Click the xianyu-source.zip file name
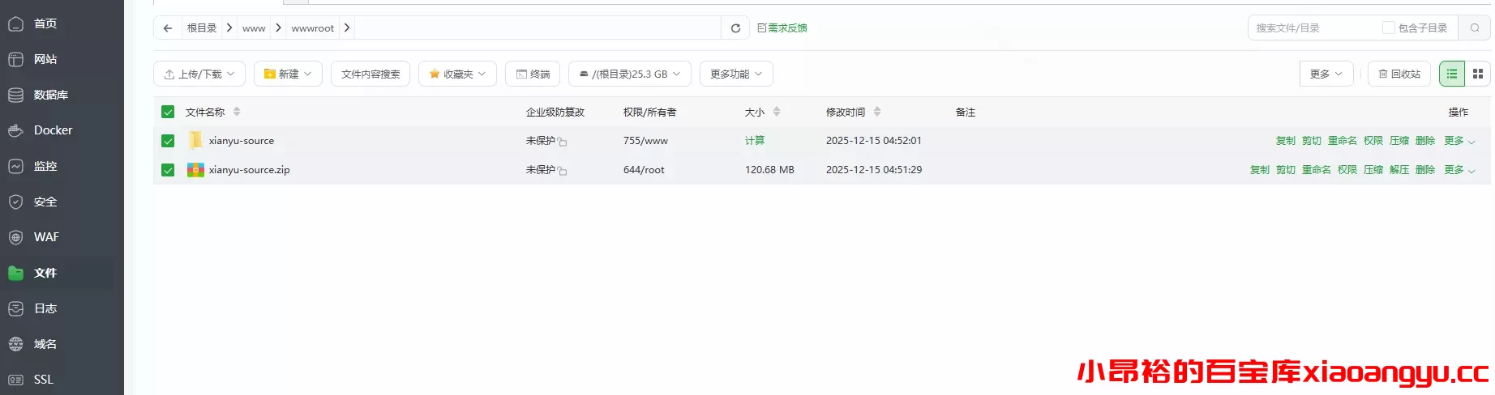The width and height of the screenshot is (1495, 395). pyautogui.click(x=249, y=170)
